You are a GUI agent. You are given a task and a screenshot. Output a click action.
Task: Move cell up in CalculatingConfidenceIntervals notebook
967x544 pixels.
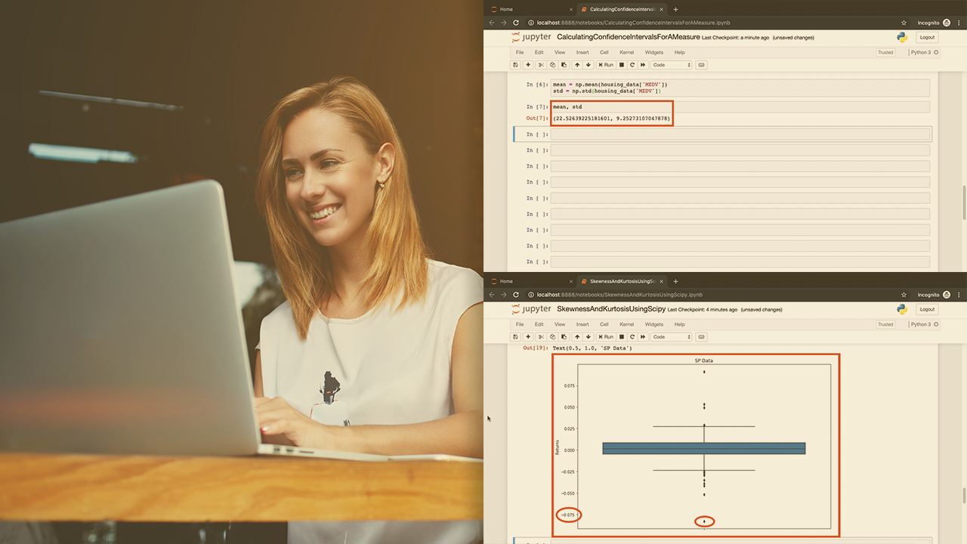pos(577,65)
